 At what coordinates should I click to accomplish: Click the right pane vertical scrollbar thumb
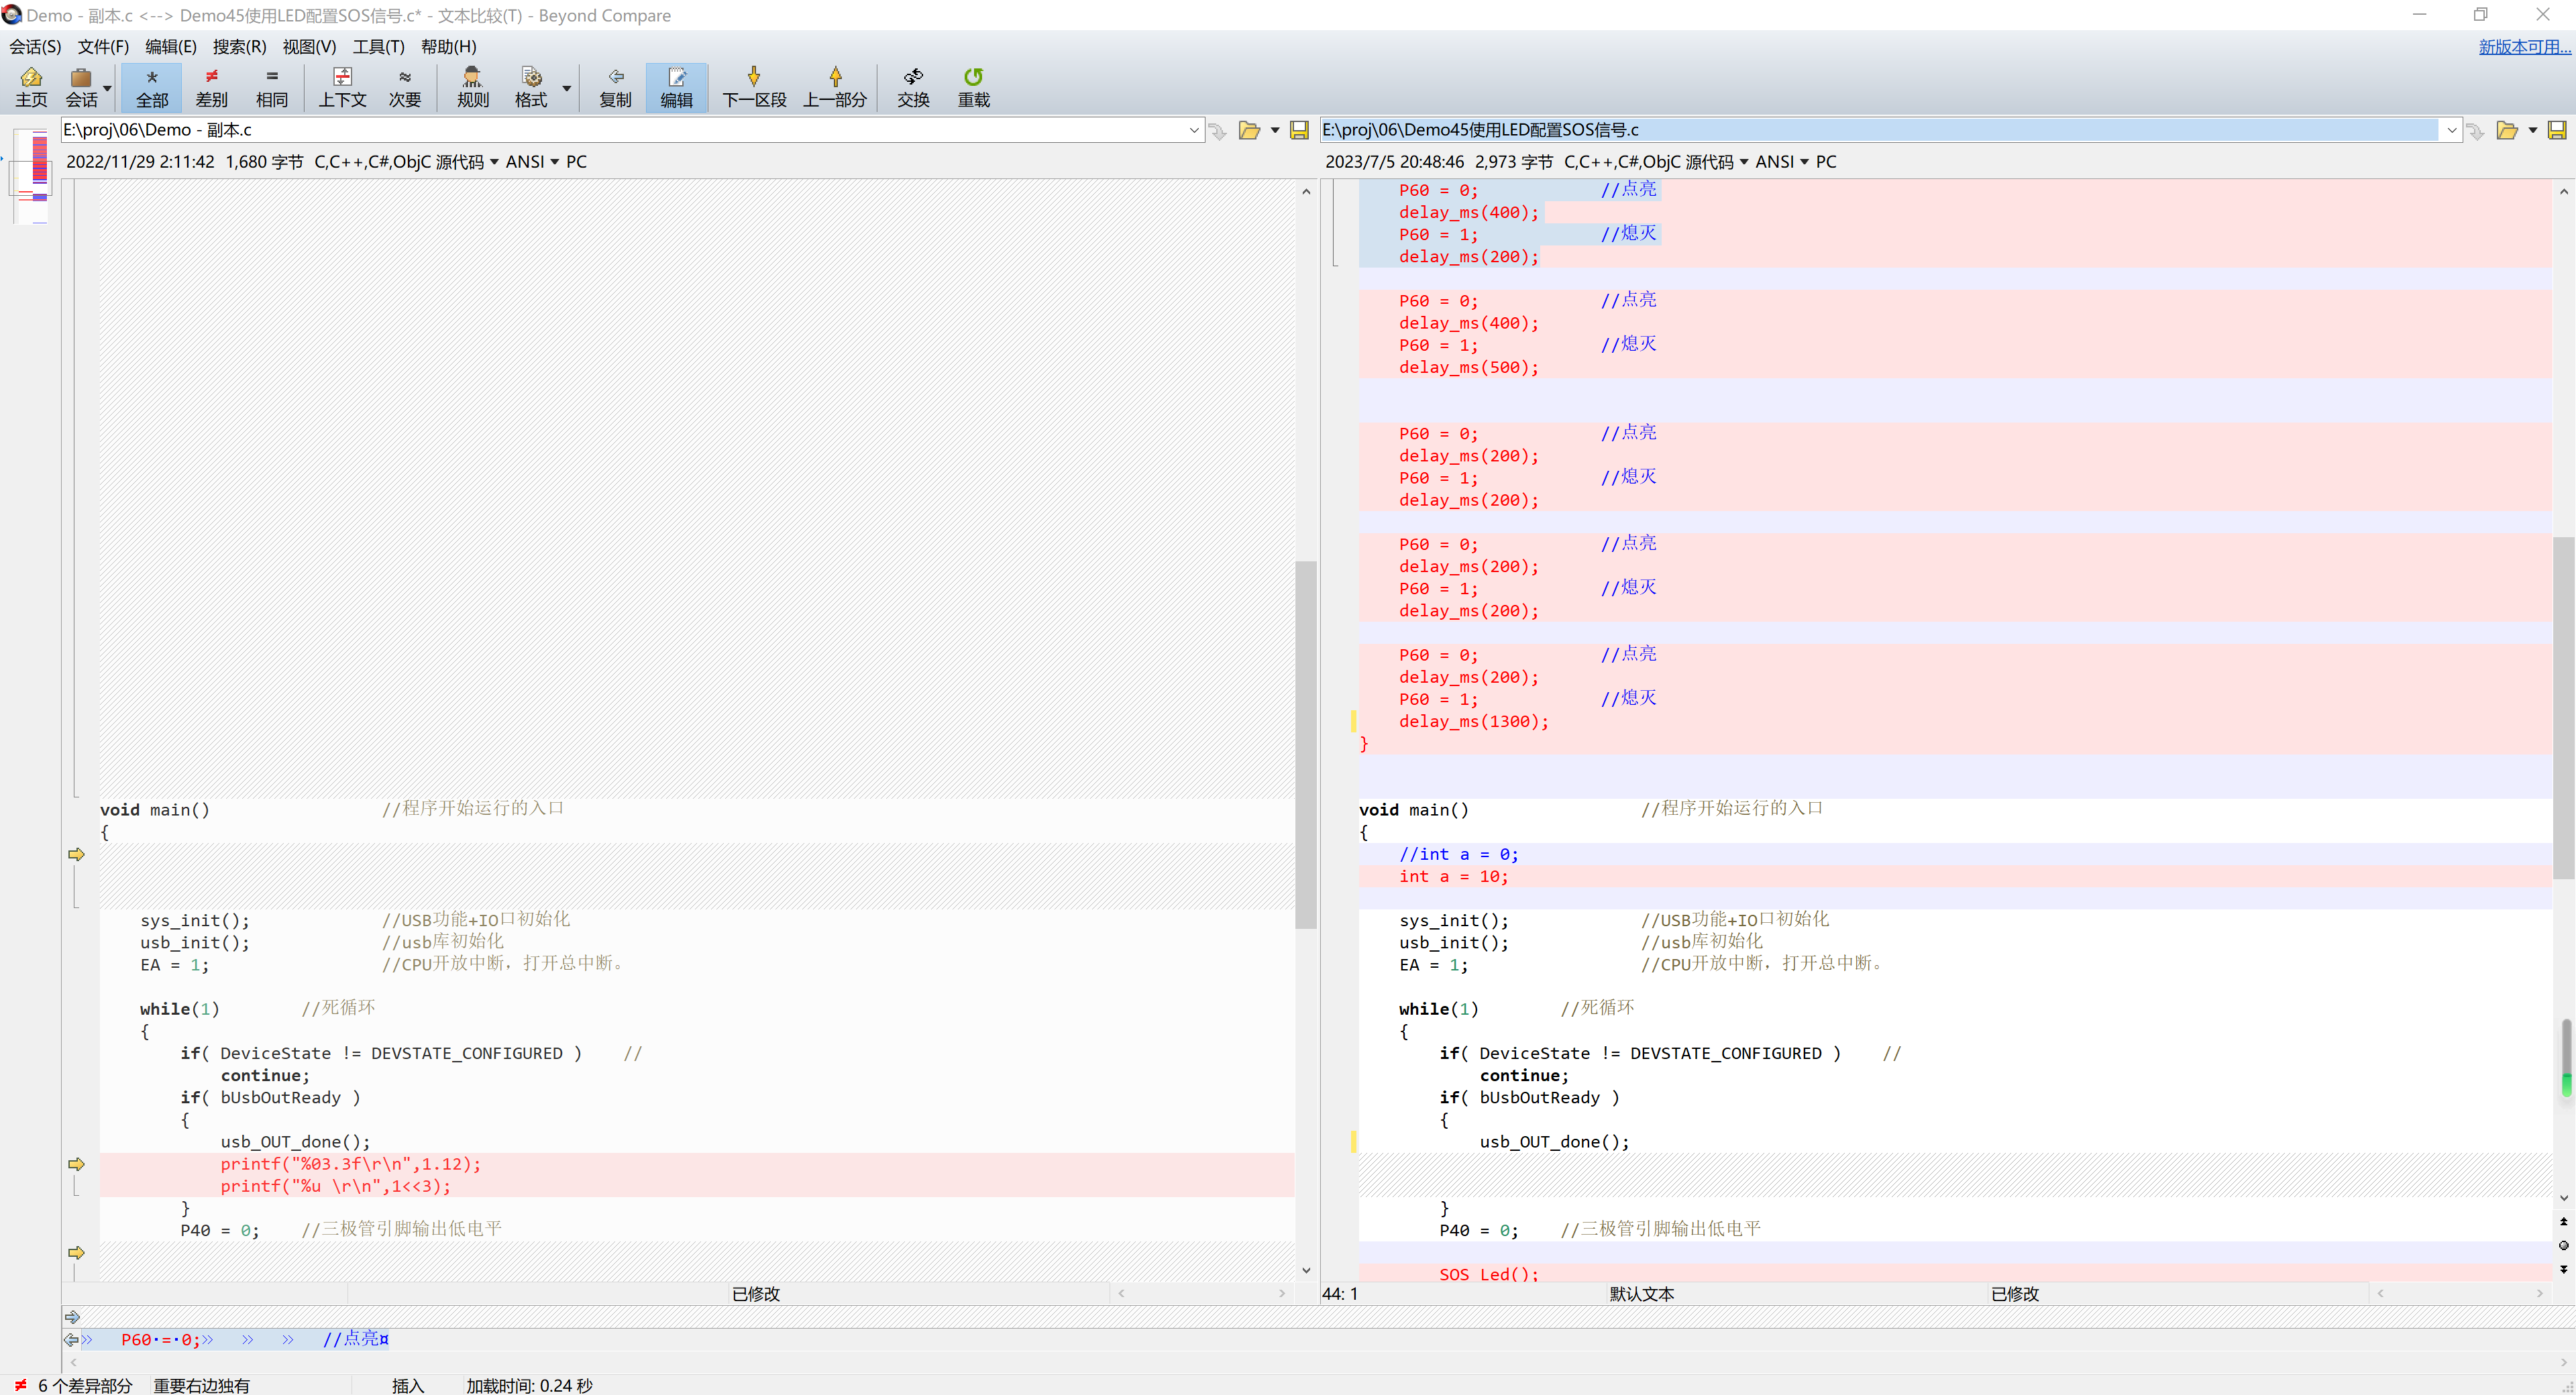[x=2563, y=708]
